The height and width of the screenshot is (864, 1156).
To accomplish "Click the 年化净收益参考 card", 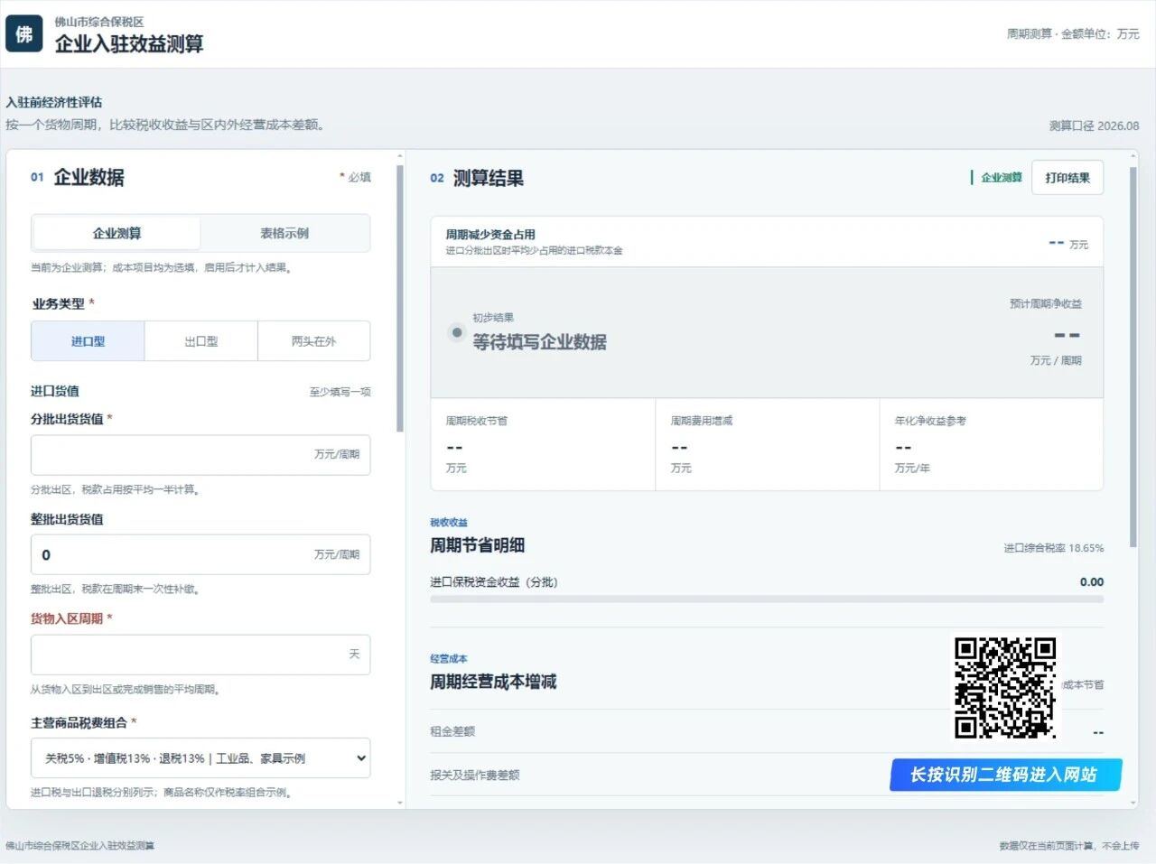I will 992,444.
